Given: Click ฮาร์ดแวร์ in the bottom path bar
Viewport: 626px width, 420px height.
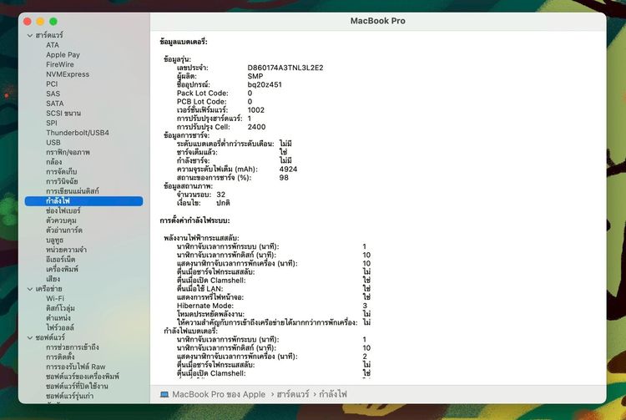Looking at the screenshot, I should pyautogui.click(x=293, y=394).
